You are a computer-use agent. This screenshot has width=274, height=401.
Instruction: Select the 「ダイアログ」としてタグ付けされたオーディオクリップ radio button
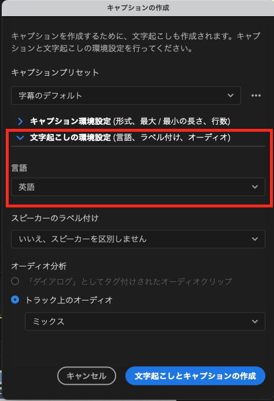coord(15,281)
